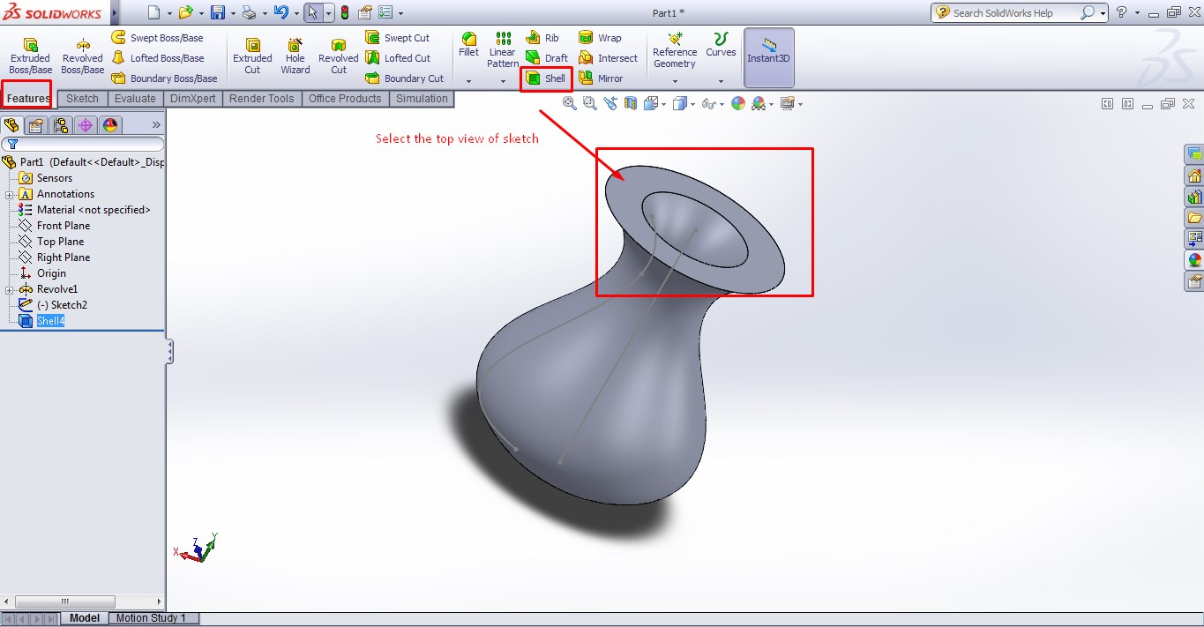Select the Wrap feature
Screen dimensions: 1204x627
click(600, 38)
